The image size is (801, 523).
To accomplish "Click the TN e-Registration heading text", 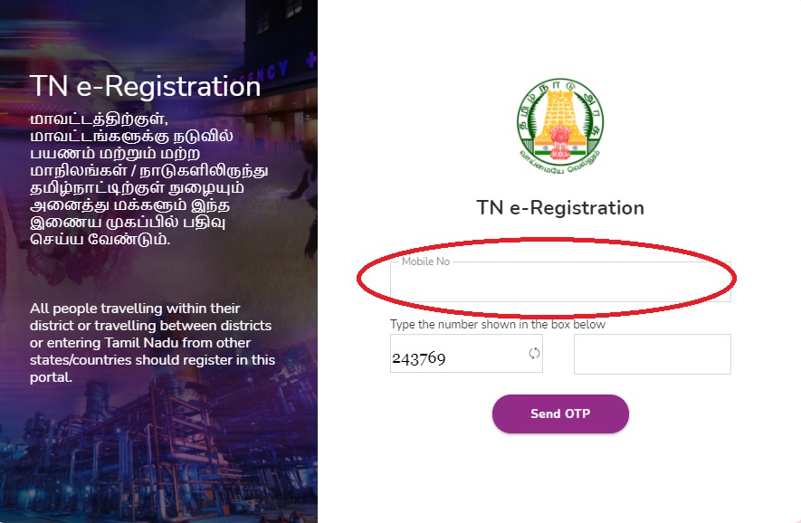I will (560, 207).
